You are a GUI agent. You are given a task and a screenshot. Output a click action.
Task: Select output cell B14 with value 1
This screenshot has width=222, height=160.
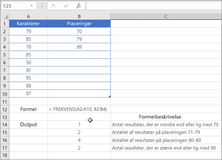click(x=79, y=125)
